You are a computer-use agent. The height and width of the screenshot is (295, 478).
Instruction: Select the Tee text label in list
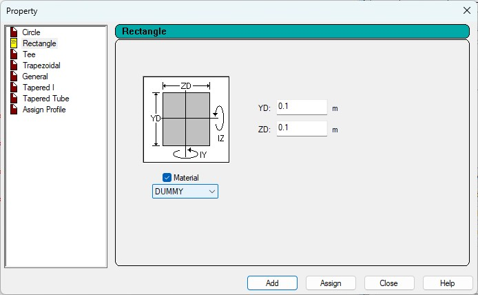[29, 54]
